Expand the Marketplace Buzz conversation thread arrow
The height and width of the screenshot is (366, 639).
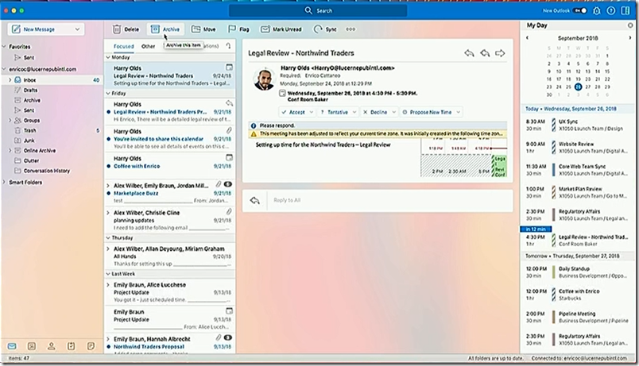[x=108, y=186]
